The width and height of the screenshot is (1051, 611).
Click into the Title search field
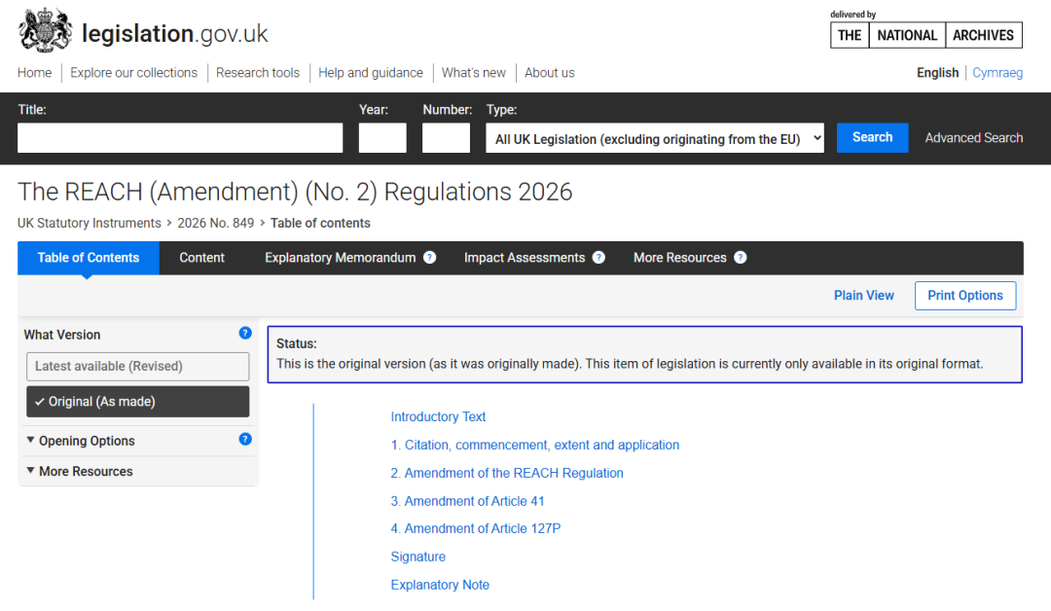coord(180,138)
